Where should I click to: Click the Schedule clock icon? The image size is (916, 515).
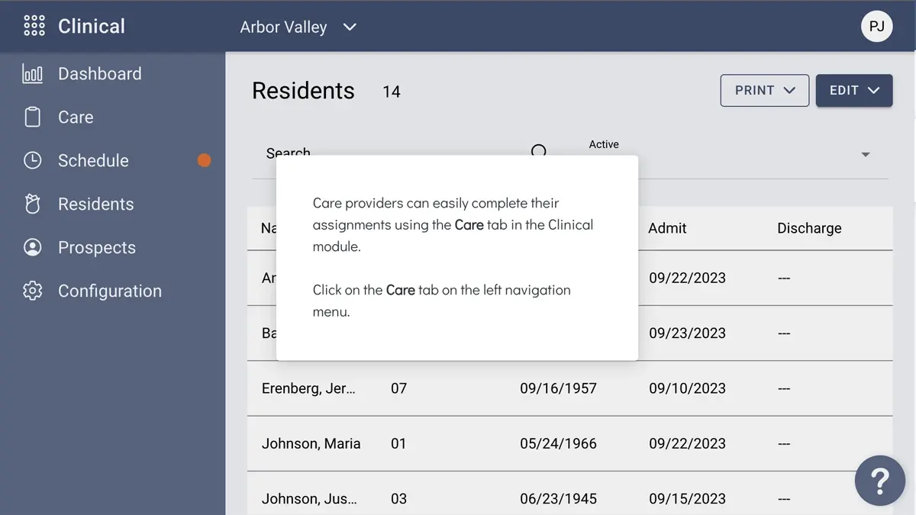(x=33, y=160)
